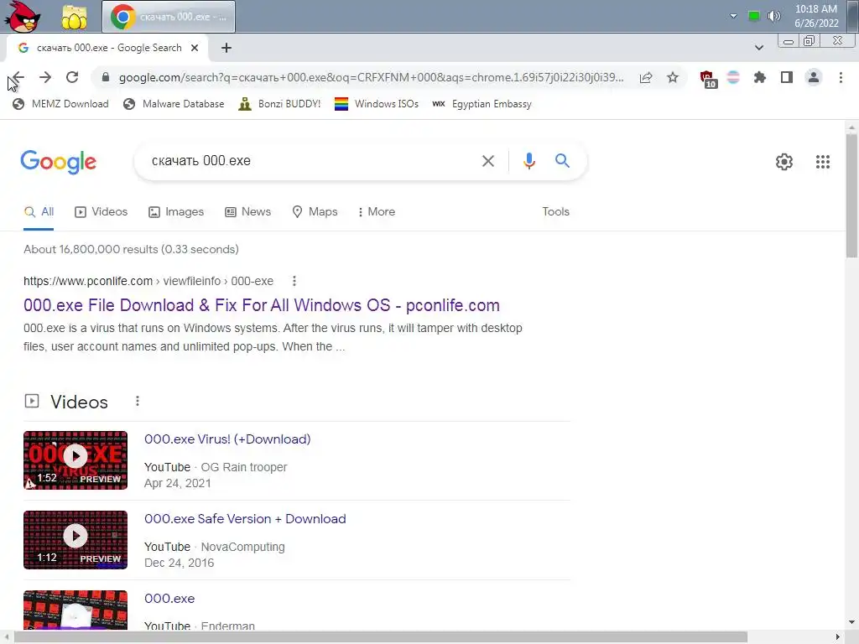Image resolution: width=859 pixels, height=644 pixels.
Task: Open the Windows ISOs bookmark
Action: (x=377, y=104)
